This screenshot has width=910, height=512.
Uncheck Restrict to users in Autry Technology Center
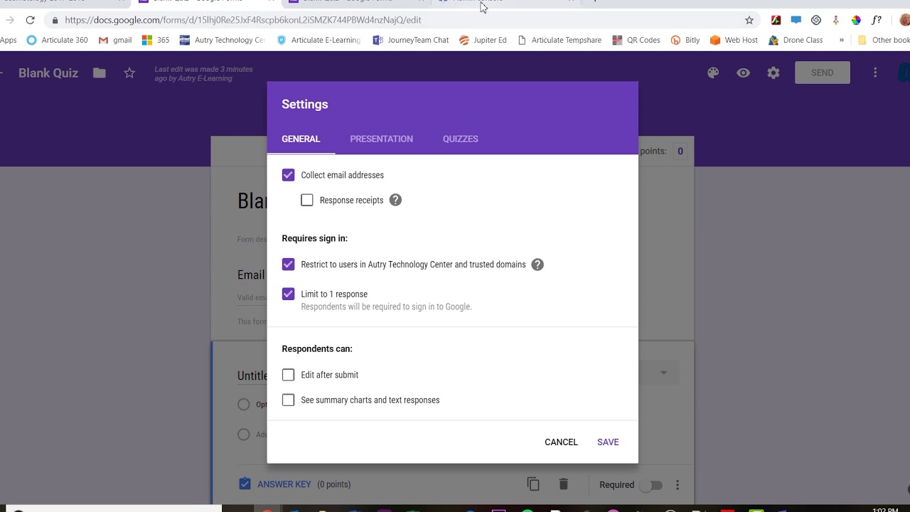tap(288, 265)
